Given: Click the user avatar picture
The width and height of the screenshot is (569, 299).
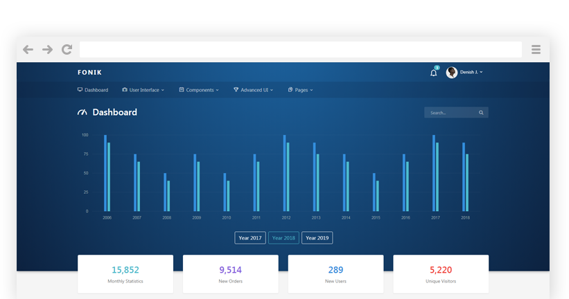Looking at the screenshot, I should (452, 72).
